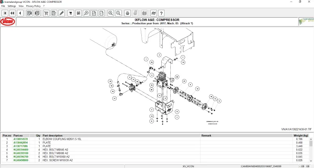Click the single left arrow back button
The width and height of the screenshot is (314, 168).
click(x=20, y=13)
